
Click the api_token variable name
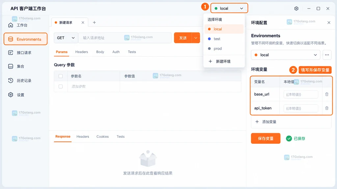263,108
